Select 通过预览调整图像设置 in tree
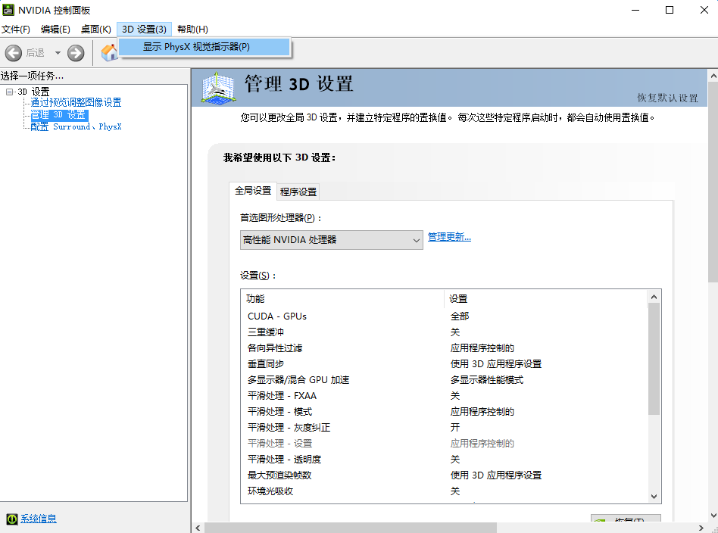 click(x=76, y=102)
